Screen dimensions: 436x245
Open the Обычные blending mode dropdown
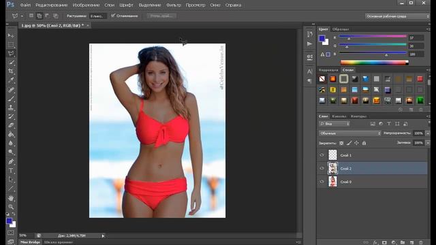[349, 133]
